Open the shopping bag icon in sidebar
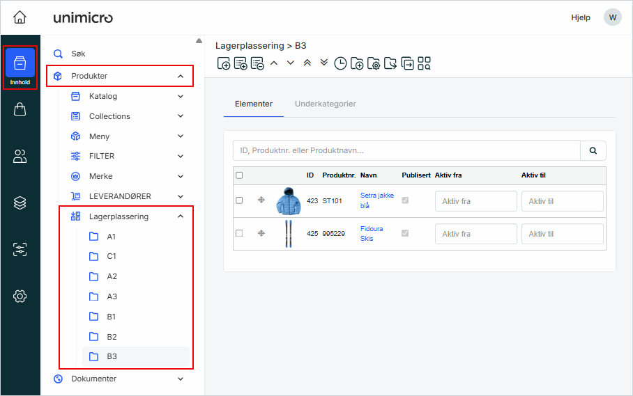The height and width of the screenshot is (396, 633). click(20, 109)
